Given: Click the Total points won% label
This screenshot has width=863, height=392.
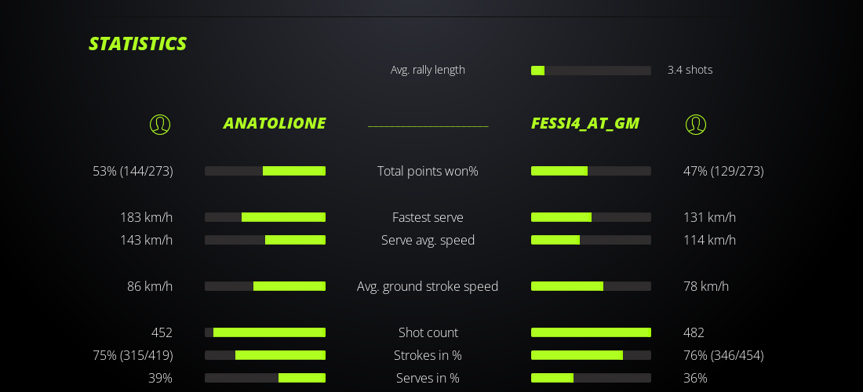Looking at the screenshot, I should (x=428, y=171).
